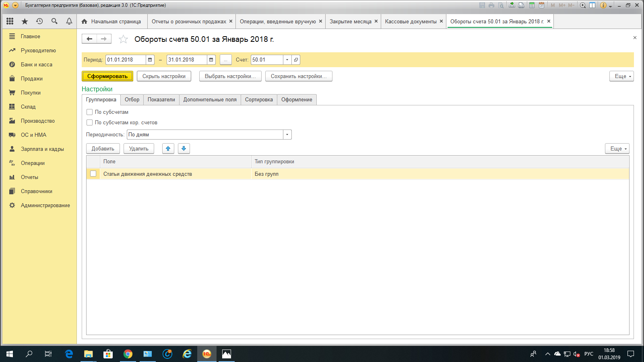Click Выбрать настройки... button

click(230, 76)
